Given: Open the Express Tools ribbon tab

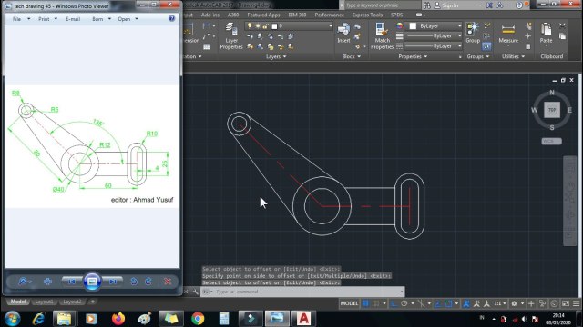Looking at the screenshot, I should pyautogui.click(x=367, y=15).
